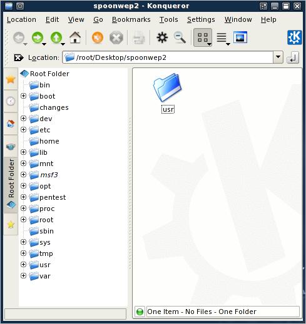Image resolution: width=306 pixels, height=324 pixels.
Task: Open the Bookmarks menu
Action: pos(131,19)
